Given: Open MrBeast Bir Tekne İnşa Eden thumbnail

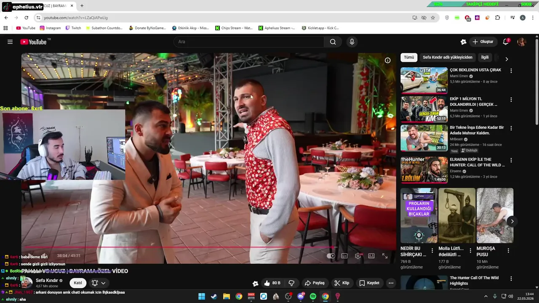Looking at the screenshot, I should (424, 138).
